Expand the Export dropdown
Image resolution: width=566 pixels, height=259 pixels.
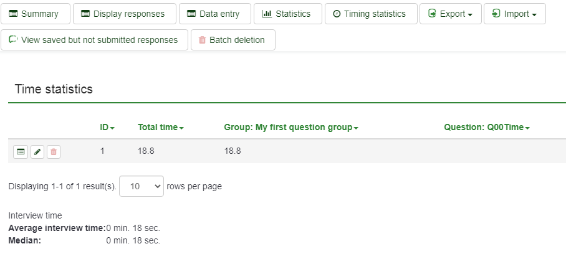click(x=450, y=14)
